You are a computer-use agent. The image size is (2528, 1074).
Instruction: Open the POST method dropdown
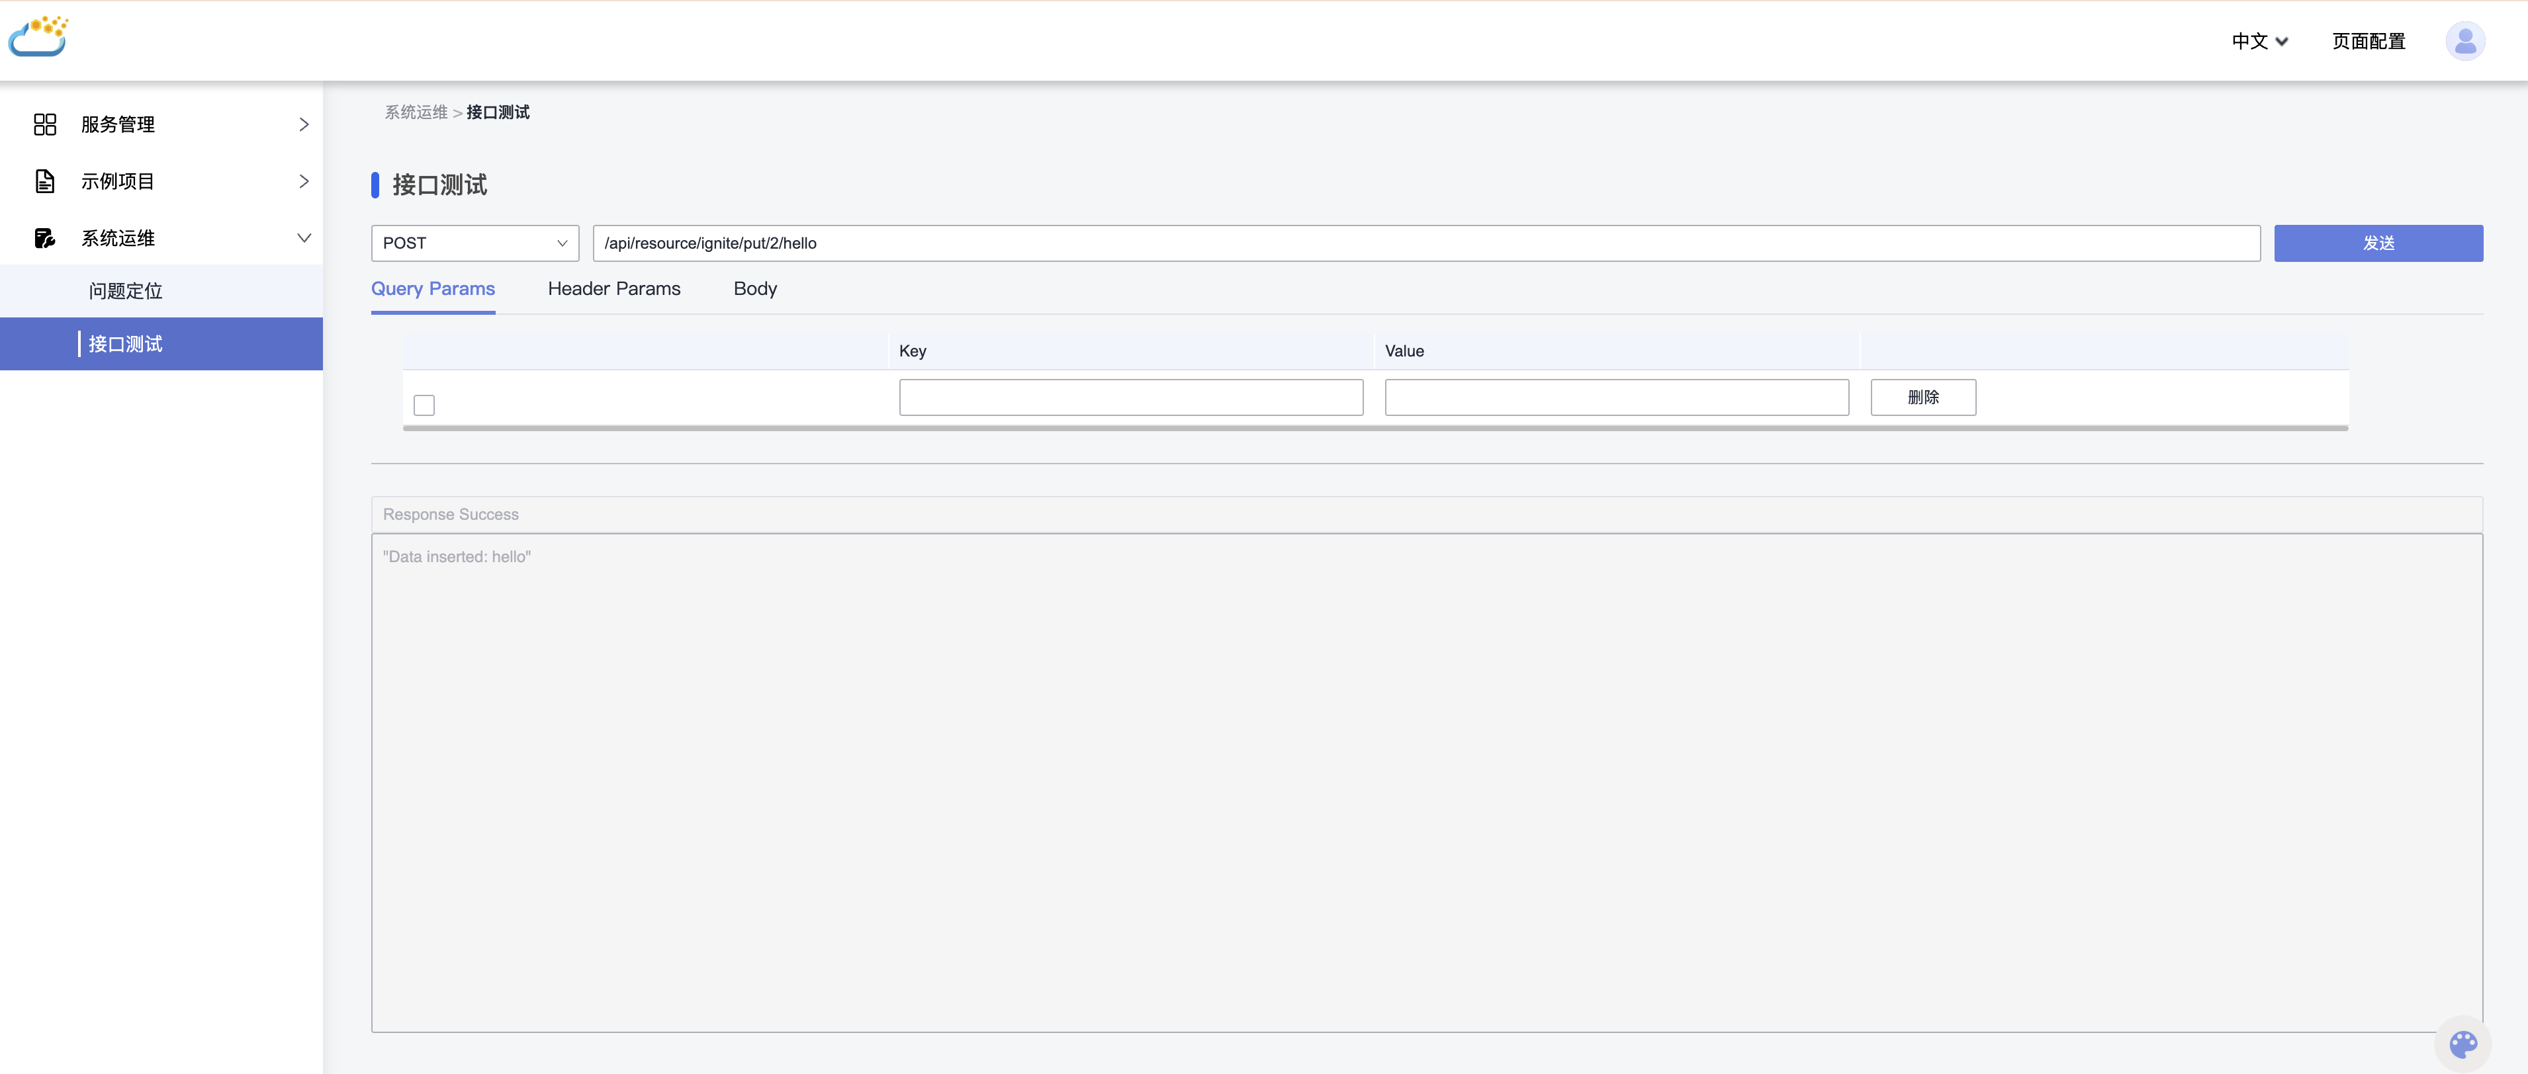pos(475,243)
